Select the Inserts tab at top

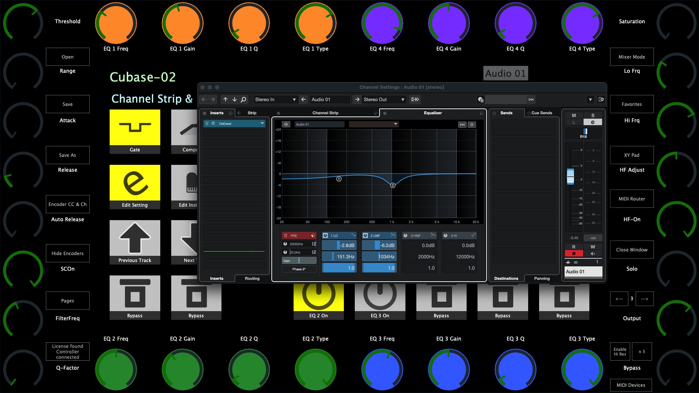(x=217, y=113)
